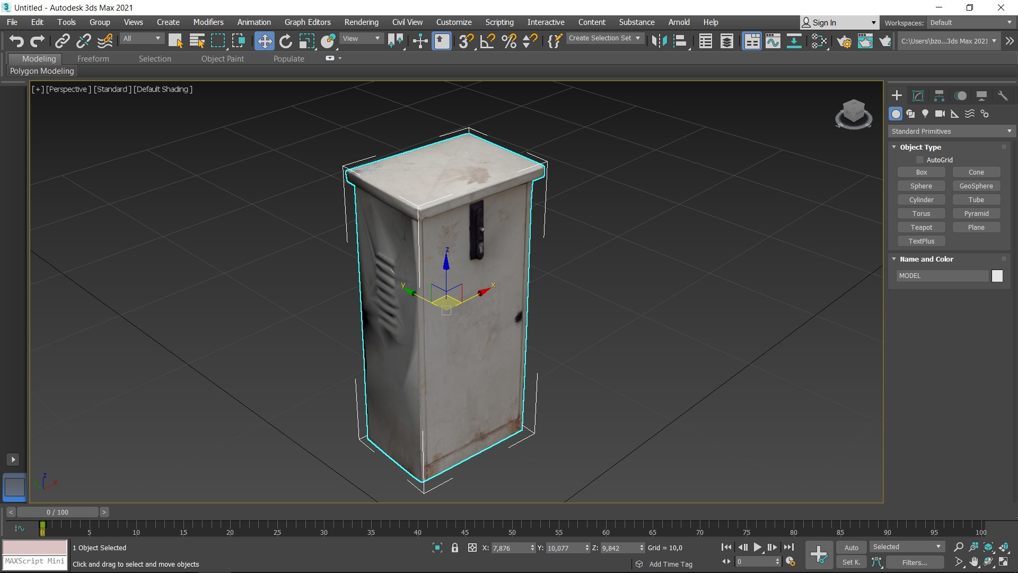Toggle the Angle Snap icon
Screen dimensions: 1018x573
coord(487,41)
